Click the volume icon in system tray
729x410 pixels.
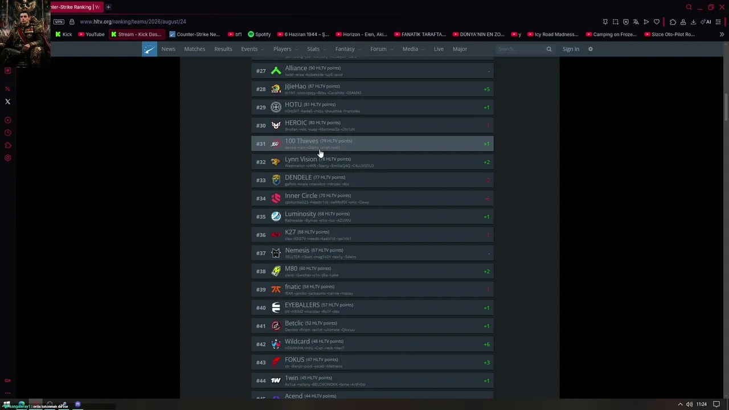690,404
